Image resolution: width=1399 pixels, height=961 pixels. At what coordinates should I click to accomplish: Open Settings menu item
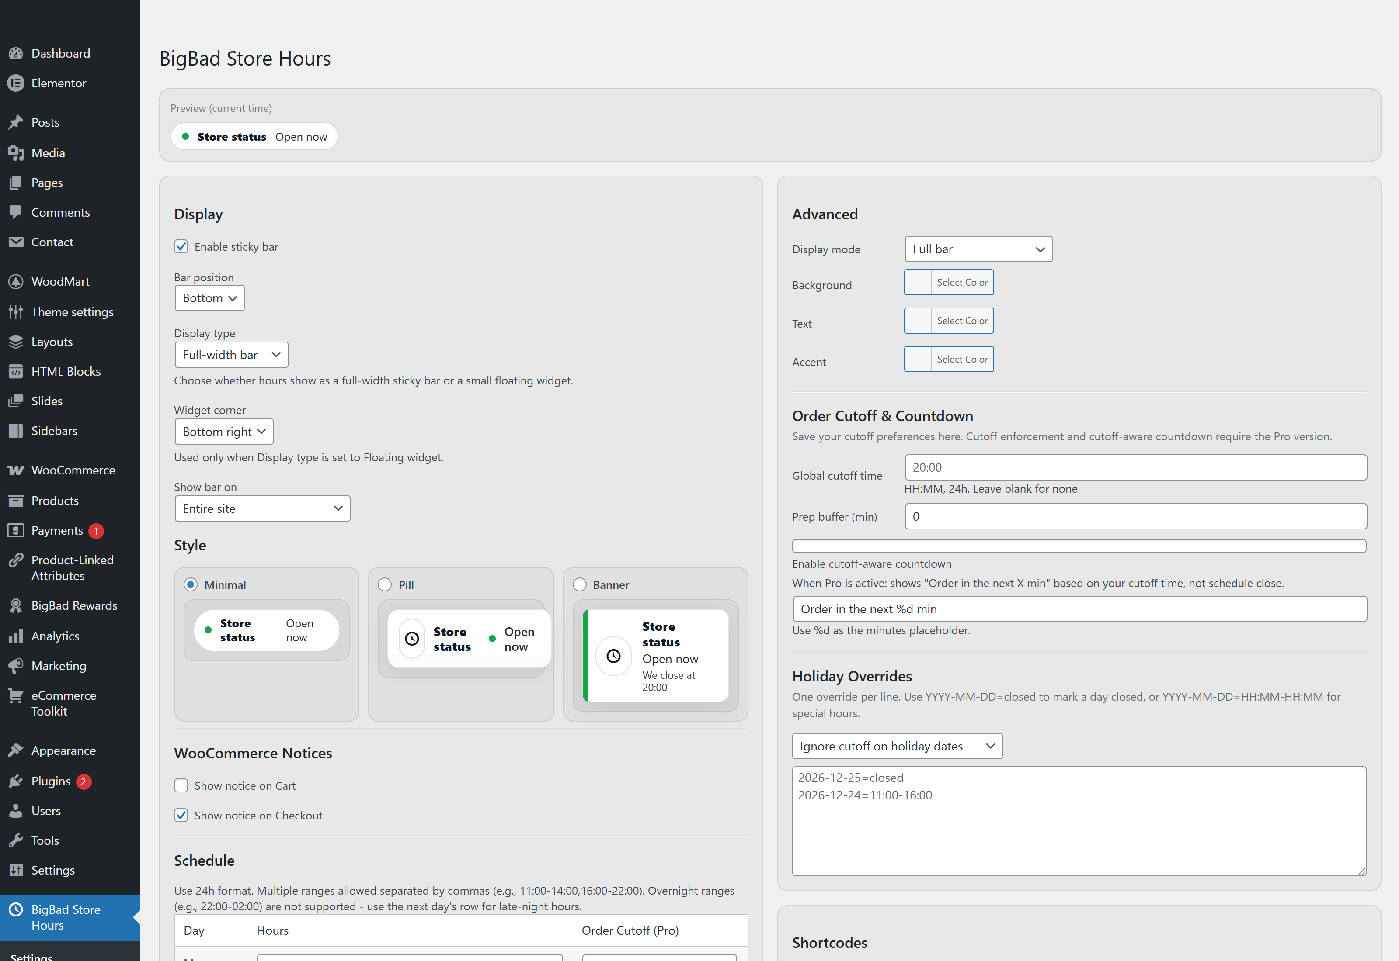(70, 870)
